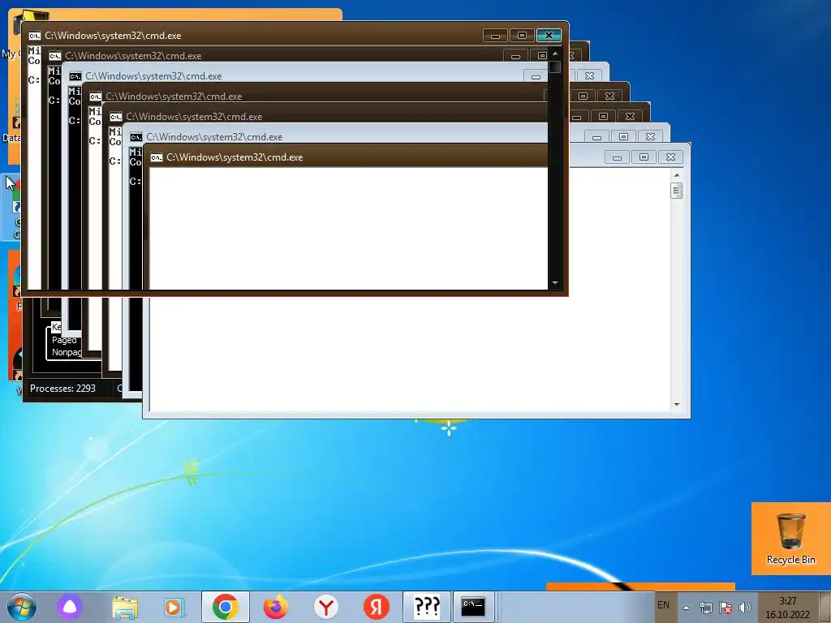The height and width of the screenshot is (623, 831).
Task: Click cmd icon of third cascaded window title
Action: point(75,76)
